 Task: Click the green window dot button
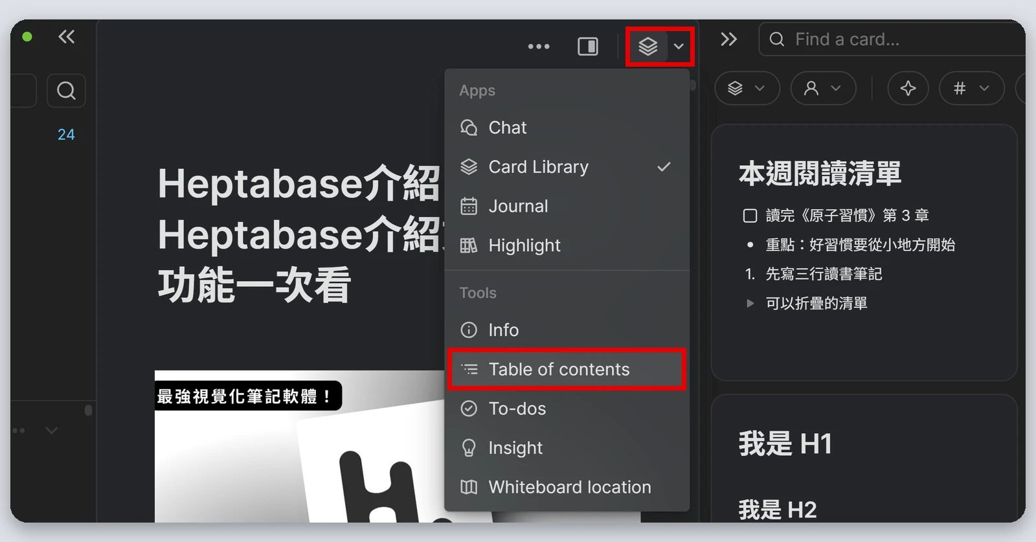coord(27,37)
